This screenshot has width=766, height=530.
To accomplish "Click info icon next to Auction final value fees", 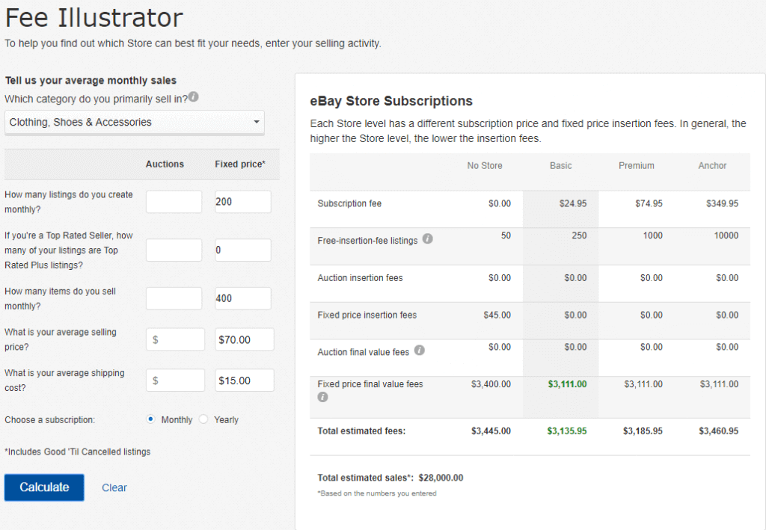I will 419,350.
